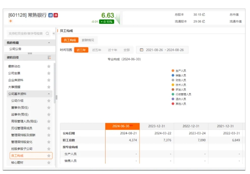Click 公布日期 value 2024-08-21
The image size is (250, 174).
pos(128,133)
